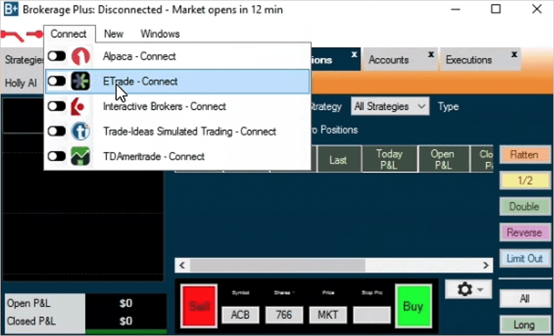The height and width of the screenshot is (336, 554).
Task: Click the Closed P&L label in summary
Action: (31, 321)
